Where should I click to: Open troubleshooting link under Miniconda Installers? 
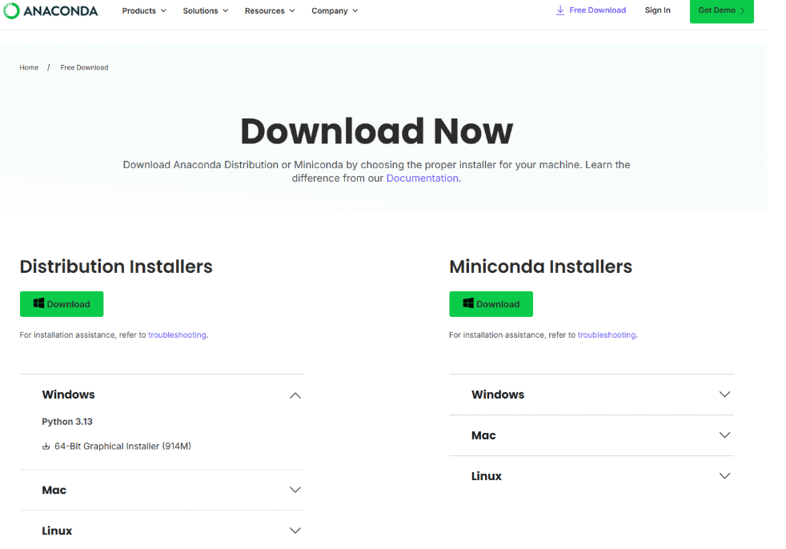[x=607, y=335]
